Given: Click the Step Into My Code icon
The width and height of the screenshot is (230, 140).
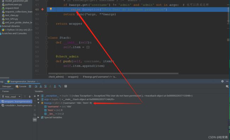Looking at the screenshot, I should point(46,86).
